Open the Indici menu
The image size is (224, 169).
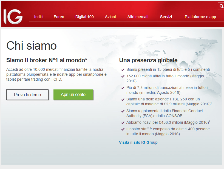[x=39, y=17]
